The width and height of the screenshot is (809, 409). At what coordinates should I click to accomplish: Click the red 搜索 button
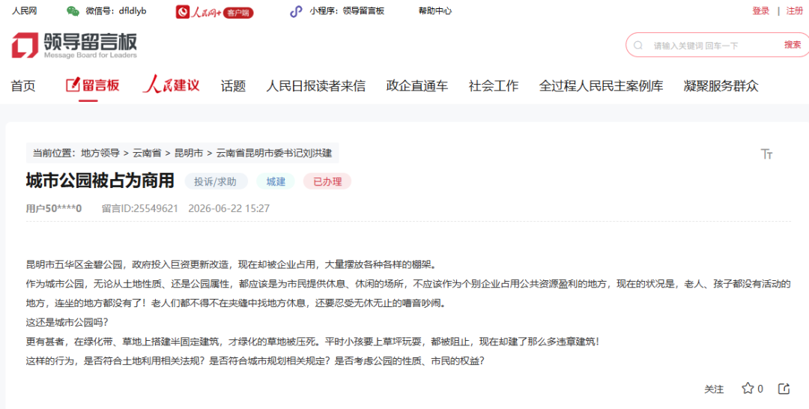793,45
